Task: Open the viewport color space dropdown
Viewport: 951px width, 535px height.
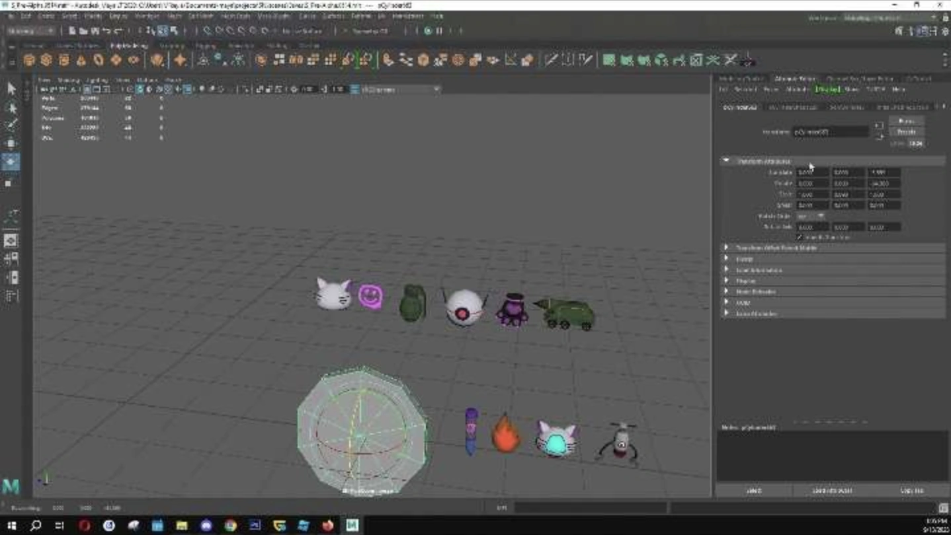Action: (x=399, y=89)
